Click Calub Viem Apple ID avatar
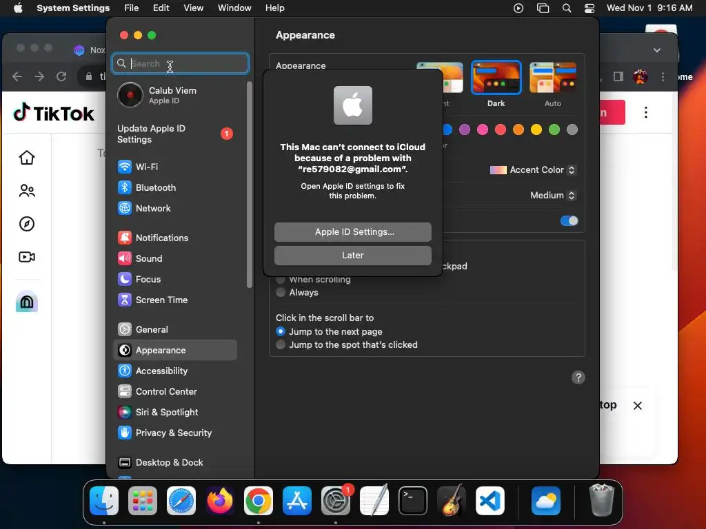The image size is (706, 529). pos(130,95)
